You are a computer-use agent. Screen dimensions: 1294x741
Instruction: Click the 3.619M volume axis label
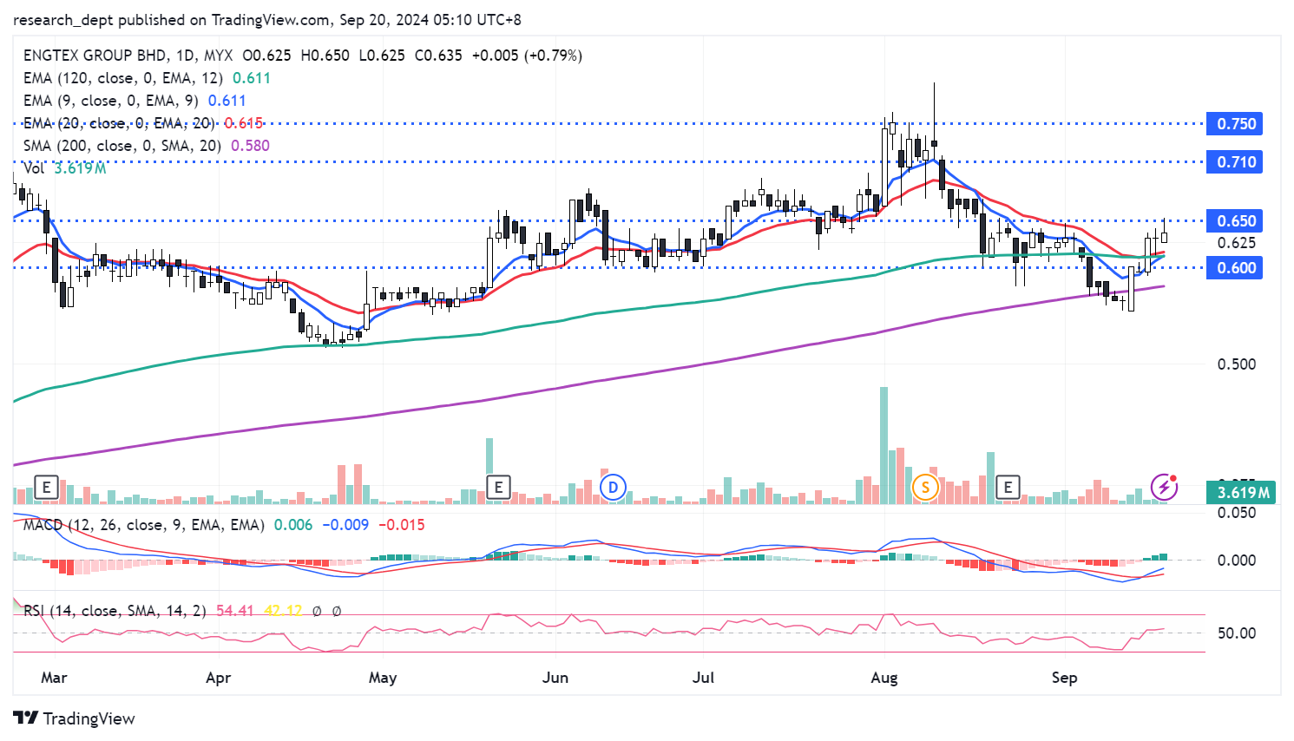pos(1242,493)
